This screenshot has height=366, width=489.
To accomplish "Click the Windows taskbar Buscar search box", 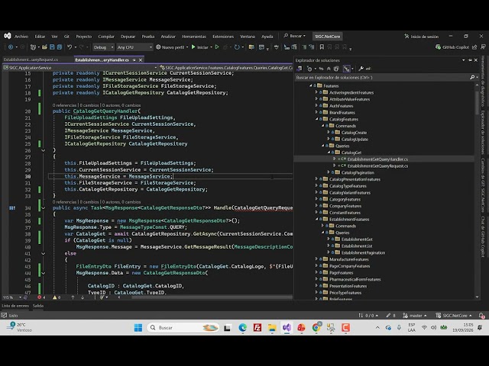I will click(x=183, y=327).
